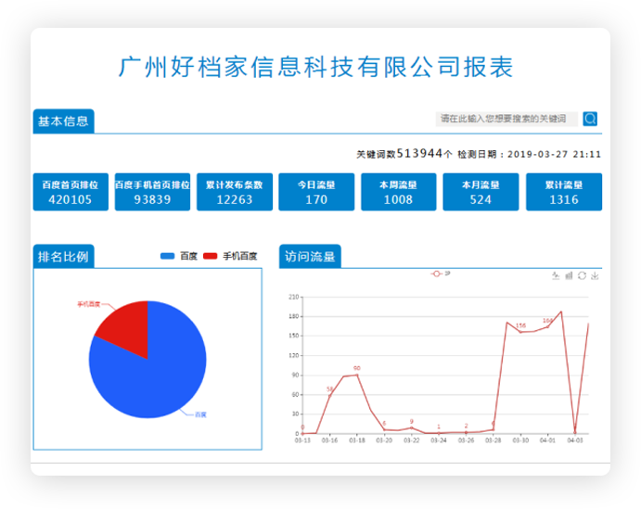
Task: Click the search magnifier button
Action: (590, 119)
